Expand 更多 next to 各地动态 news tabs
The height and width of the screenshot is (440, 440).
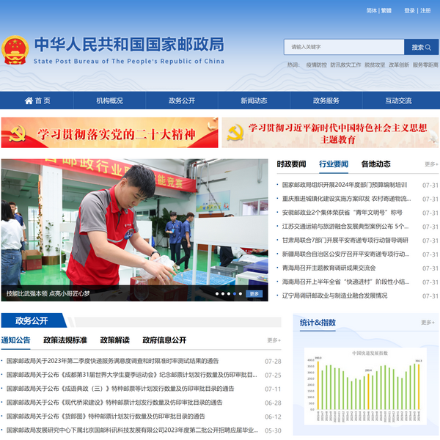430,164
